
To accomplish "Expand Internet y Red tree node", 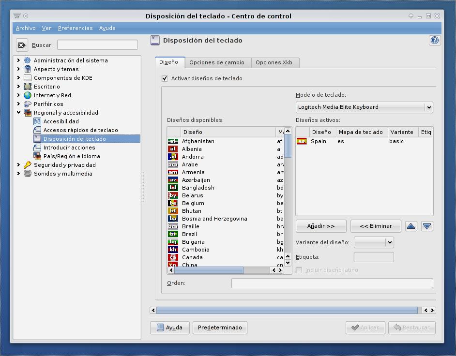I will click(x=18, y=95).
